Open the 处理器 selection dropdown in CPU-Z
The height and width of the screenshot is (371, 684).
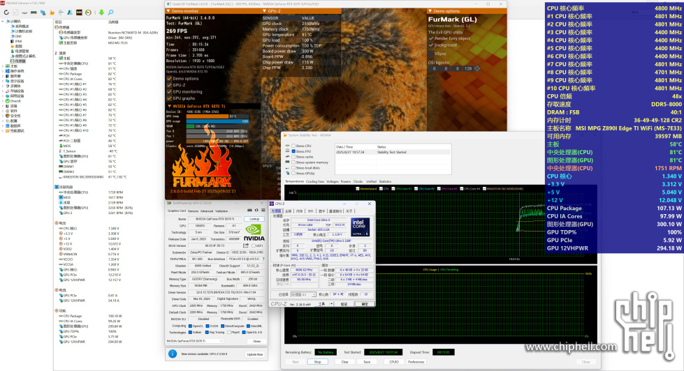point(303,294)
